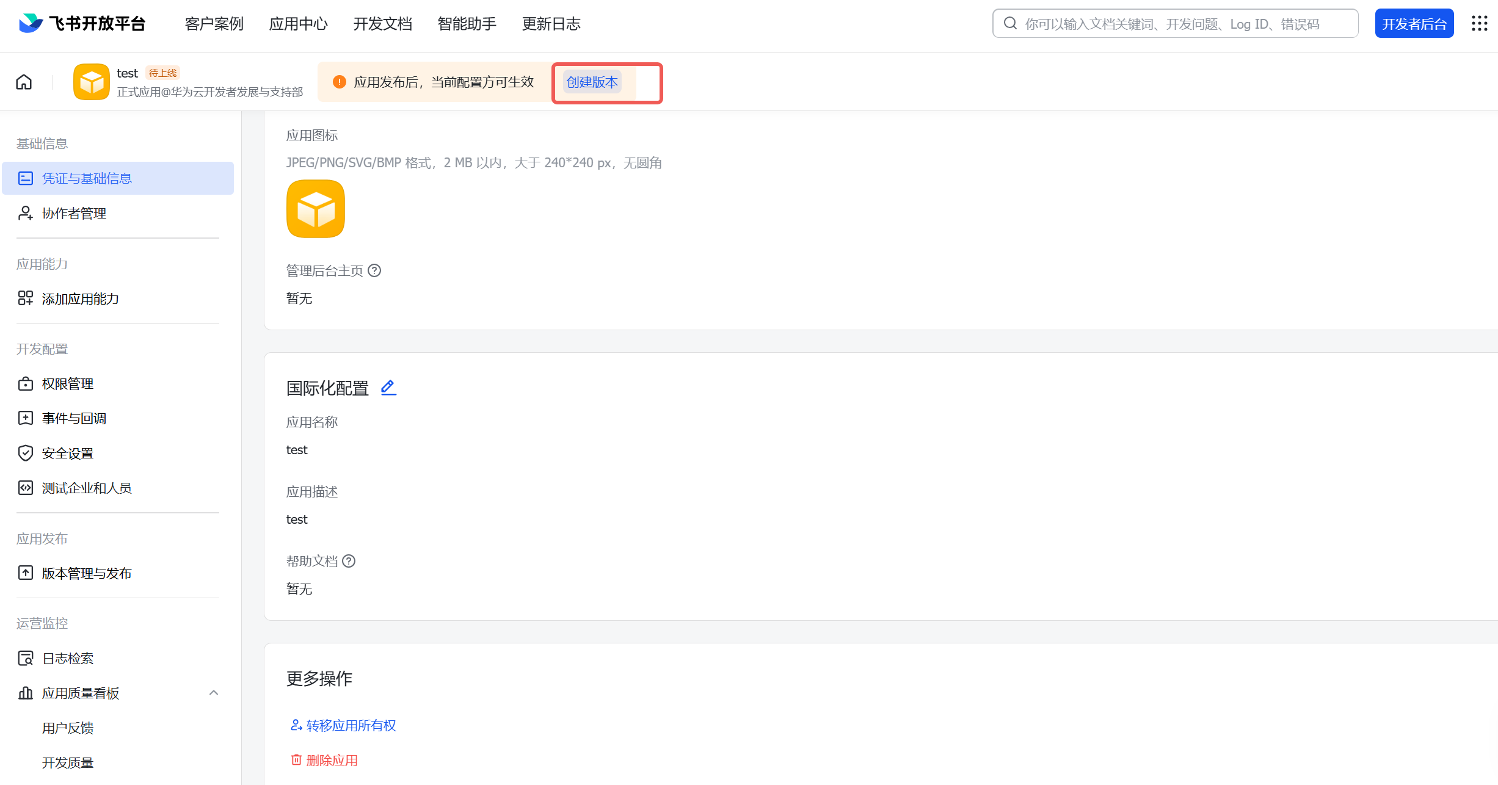Open 测试企业和人员 in sidebar
This screenshot has height=785, width=1498.
118,488
